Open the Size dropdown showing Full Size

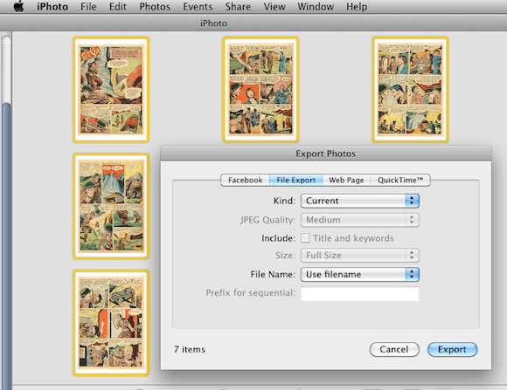coord(360,256)
